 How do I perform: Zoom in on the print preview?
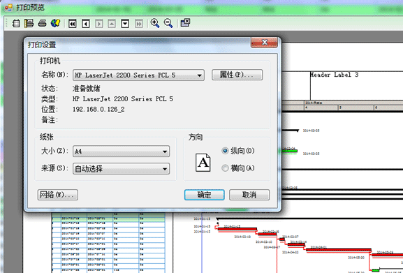[x=155, y=23]
